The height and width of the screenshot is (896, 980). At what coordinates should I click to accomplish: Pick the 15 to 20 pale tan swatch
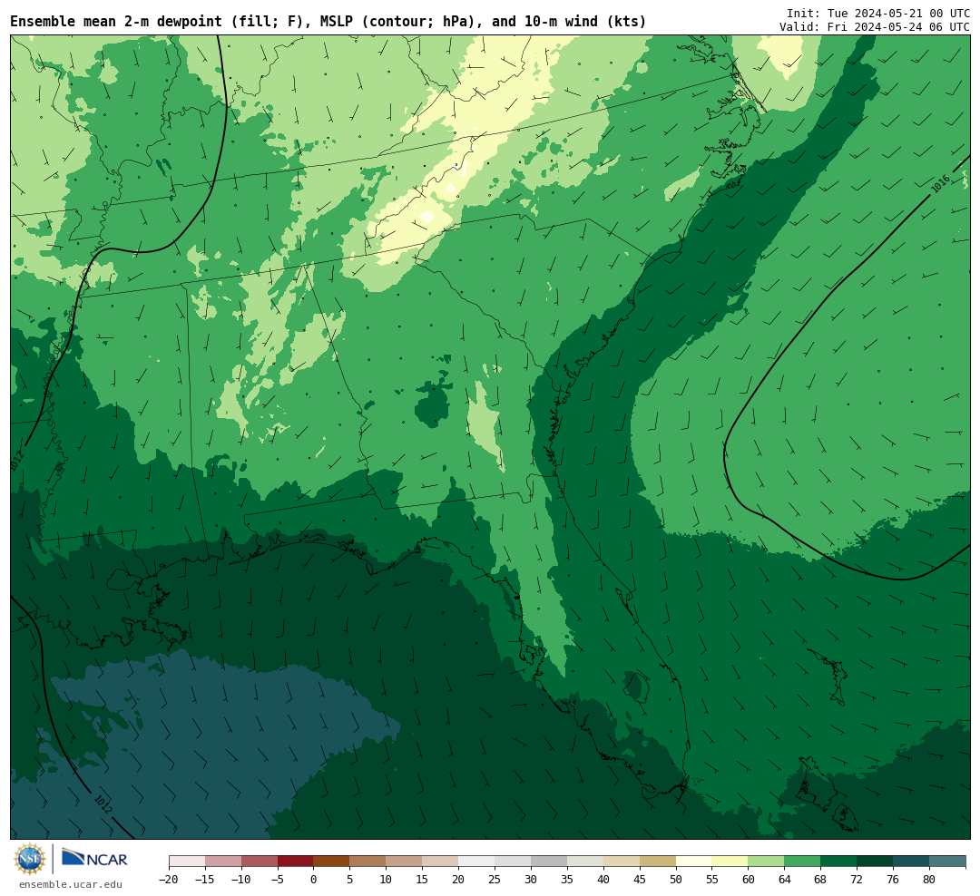click(441, 862)
